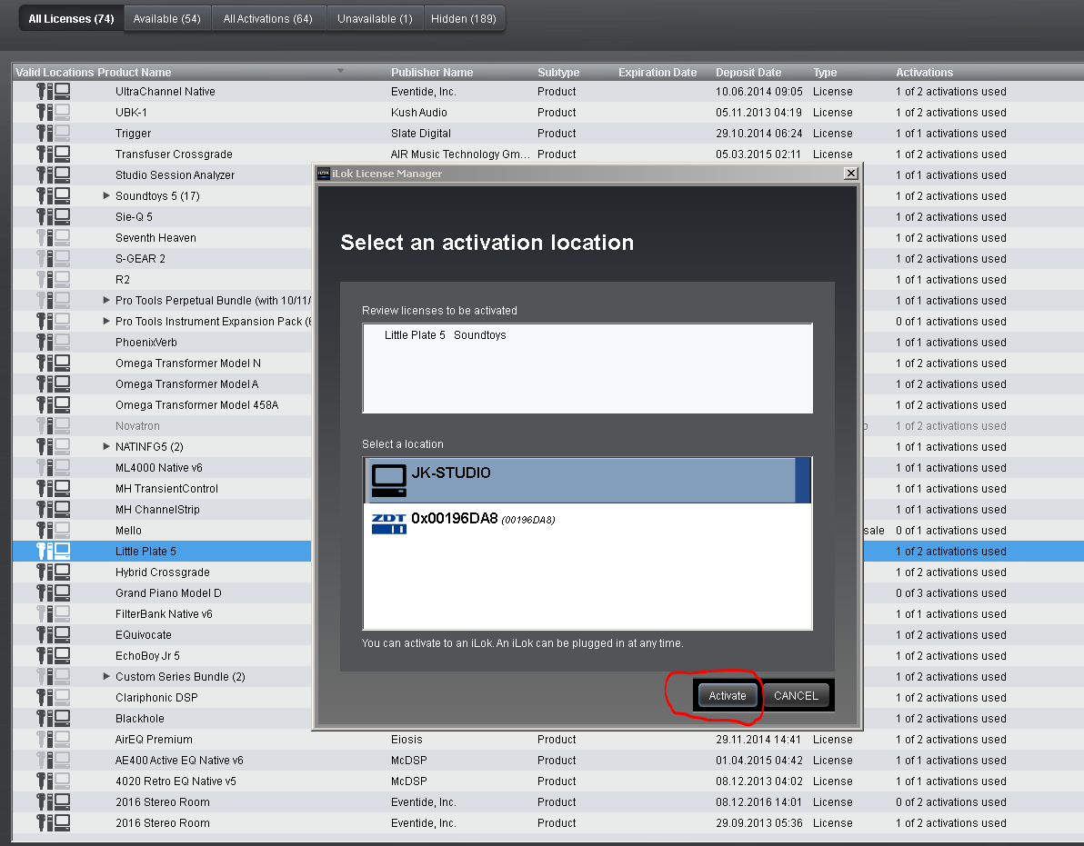Click the ZDT iLok device icon
Viewport: 1084px width, 846px height.
point(388,523)
